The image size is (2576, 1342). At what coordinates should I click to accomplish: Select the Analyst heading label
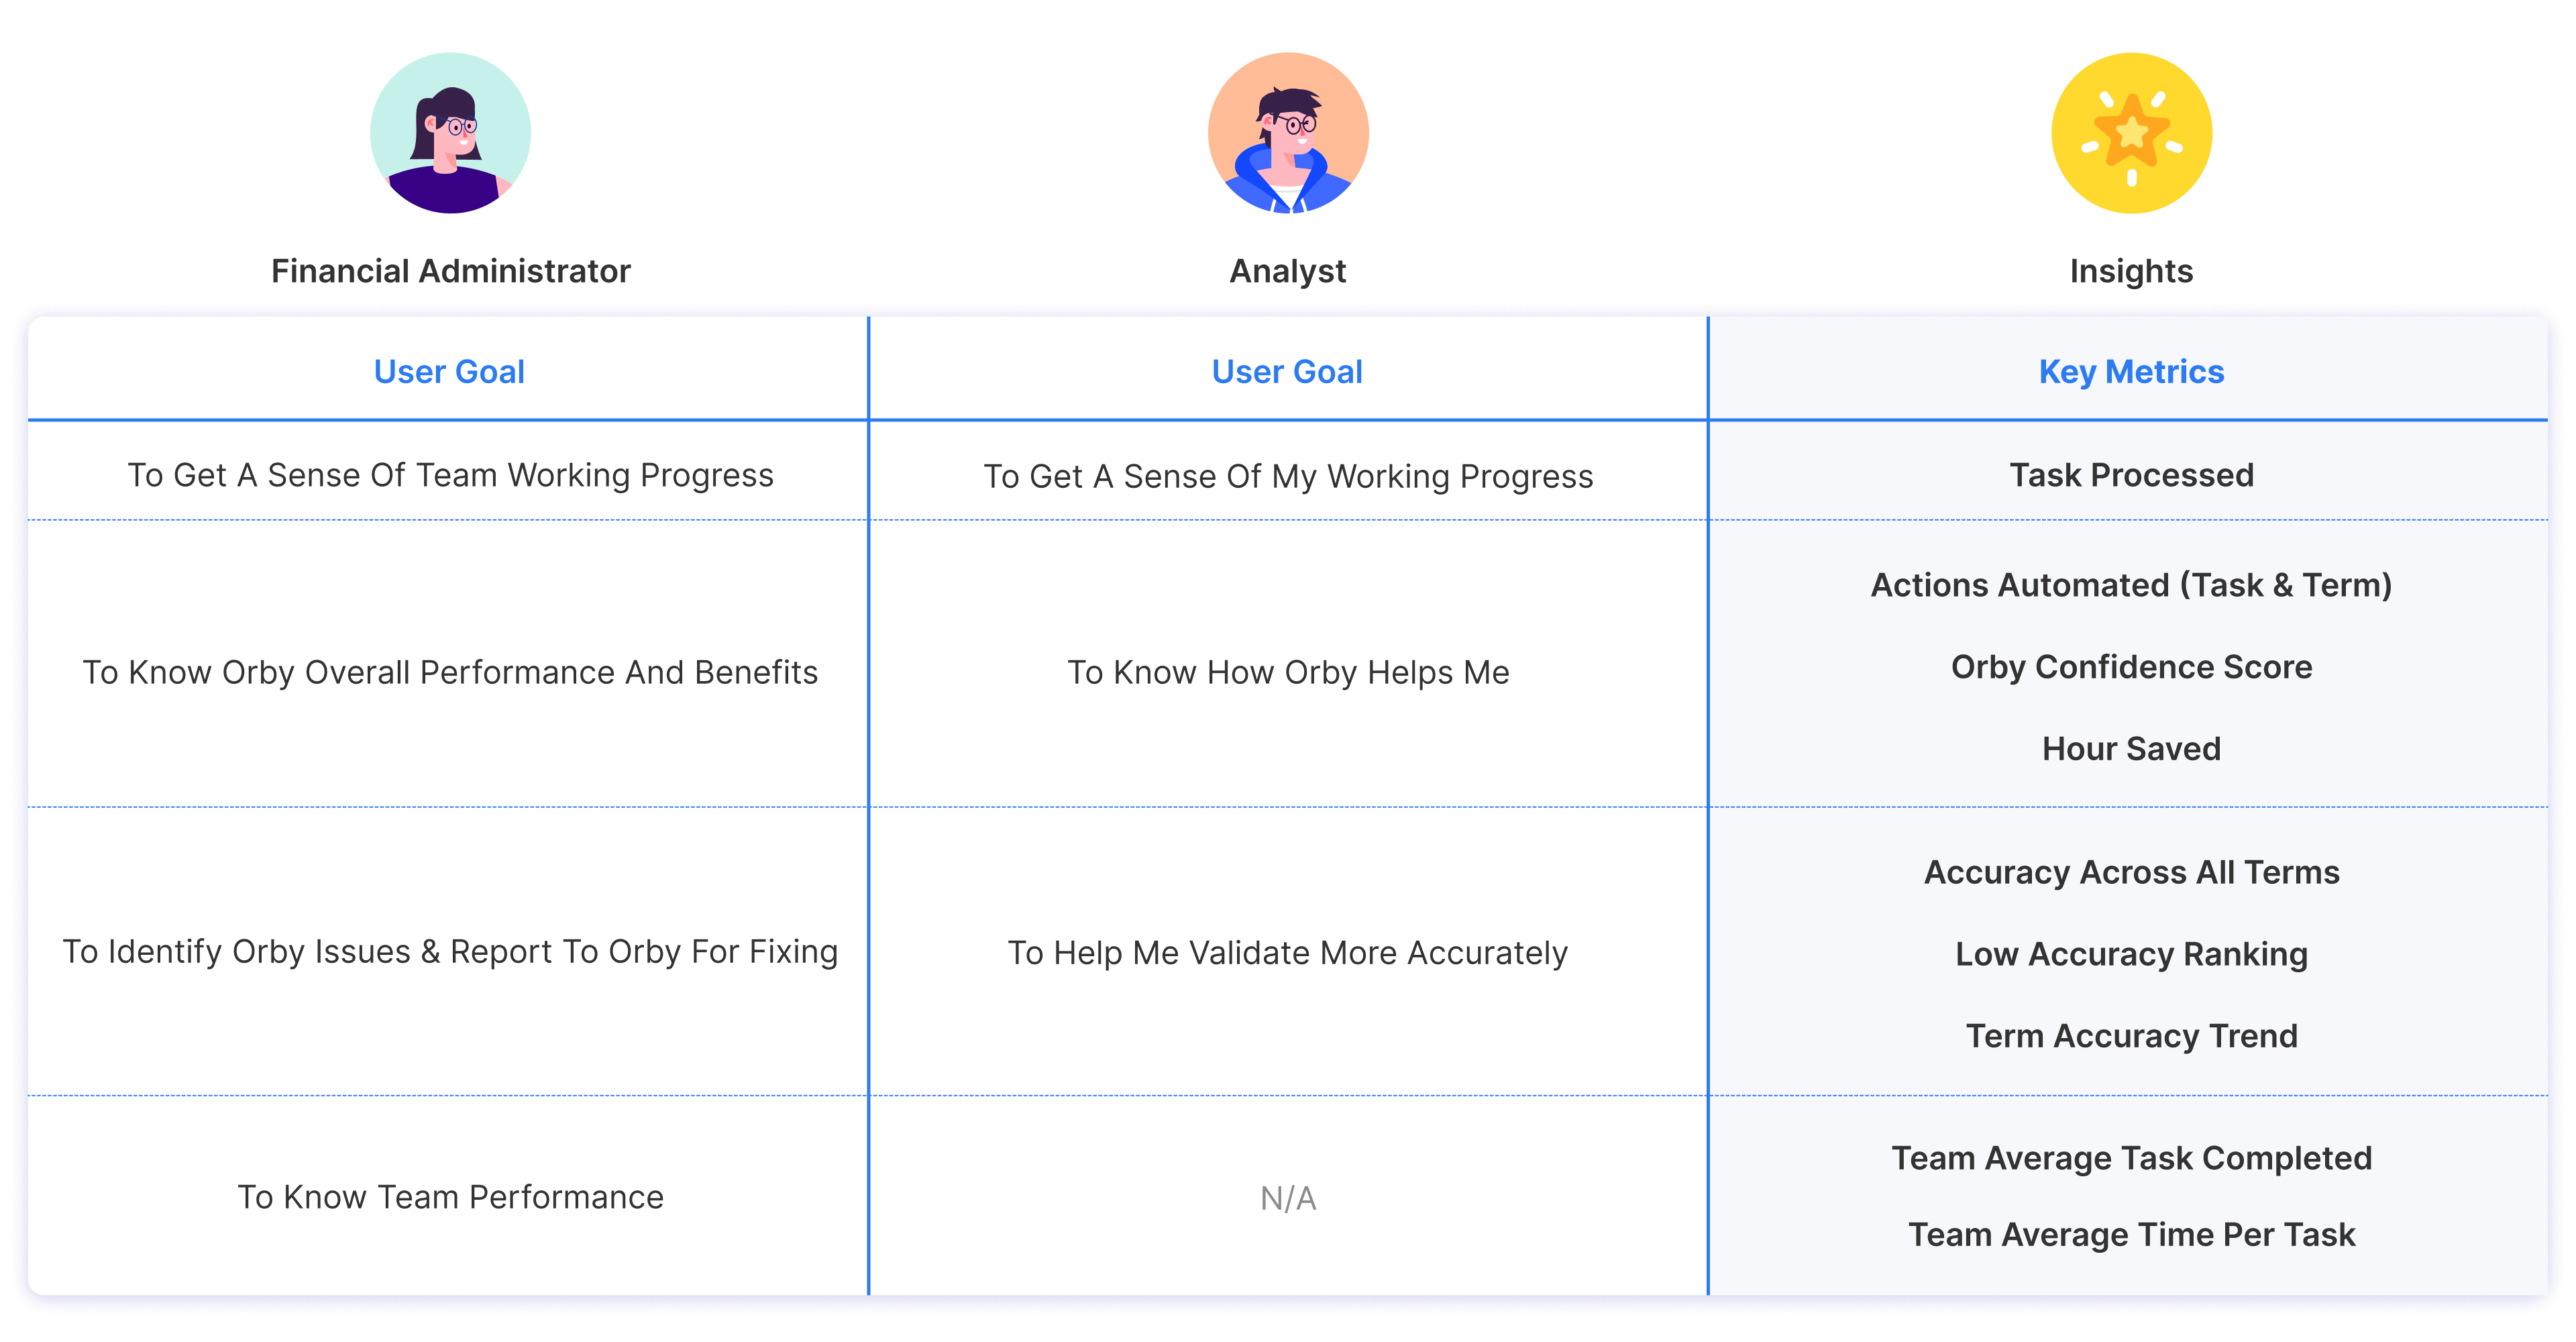1288,271
